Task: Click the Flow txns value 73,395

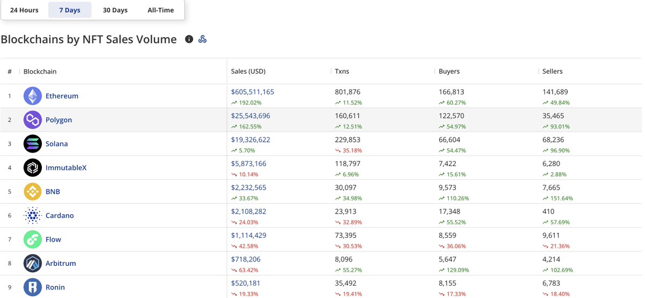Action: click(x=346, y=235)
